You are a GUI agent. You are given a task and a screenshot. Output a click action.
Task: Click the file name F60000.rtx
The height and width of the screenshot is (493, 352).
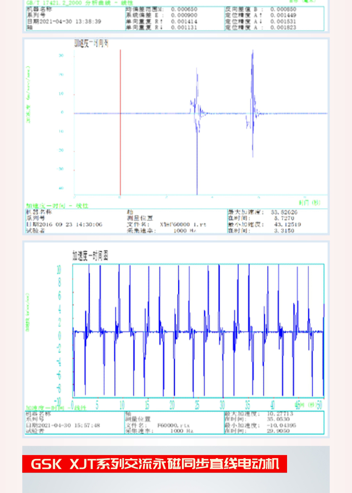(168, 425)
